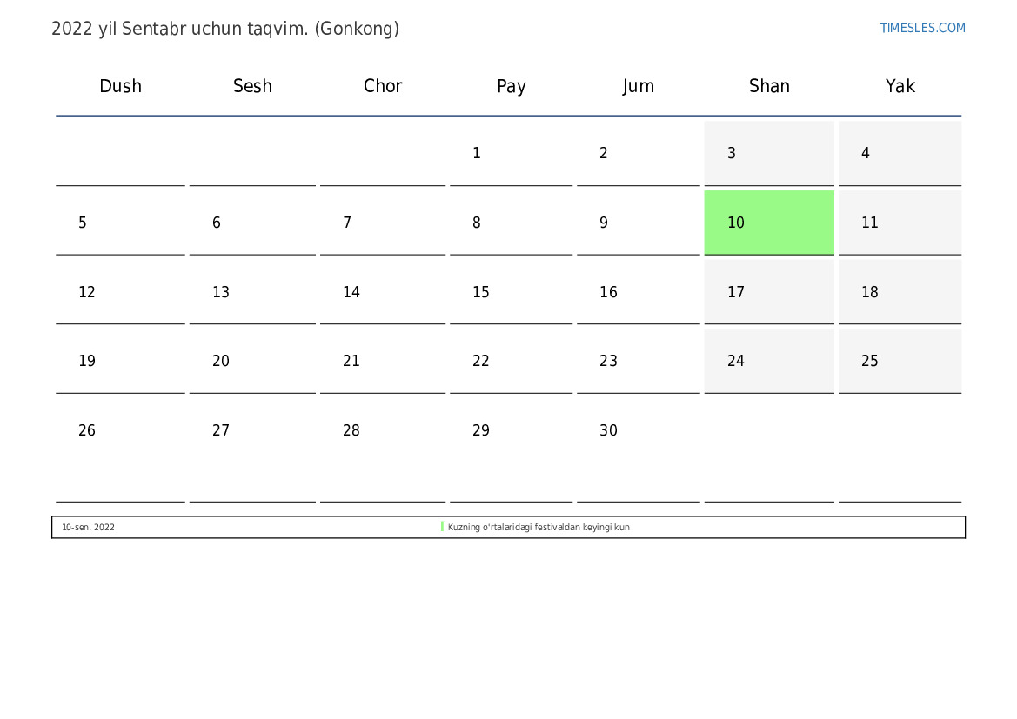Select day 19 in the calendar
Screen dimensions: 1017x719
tap(120, 361)
